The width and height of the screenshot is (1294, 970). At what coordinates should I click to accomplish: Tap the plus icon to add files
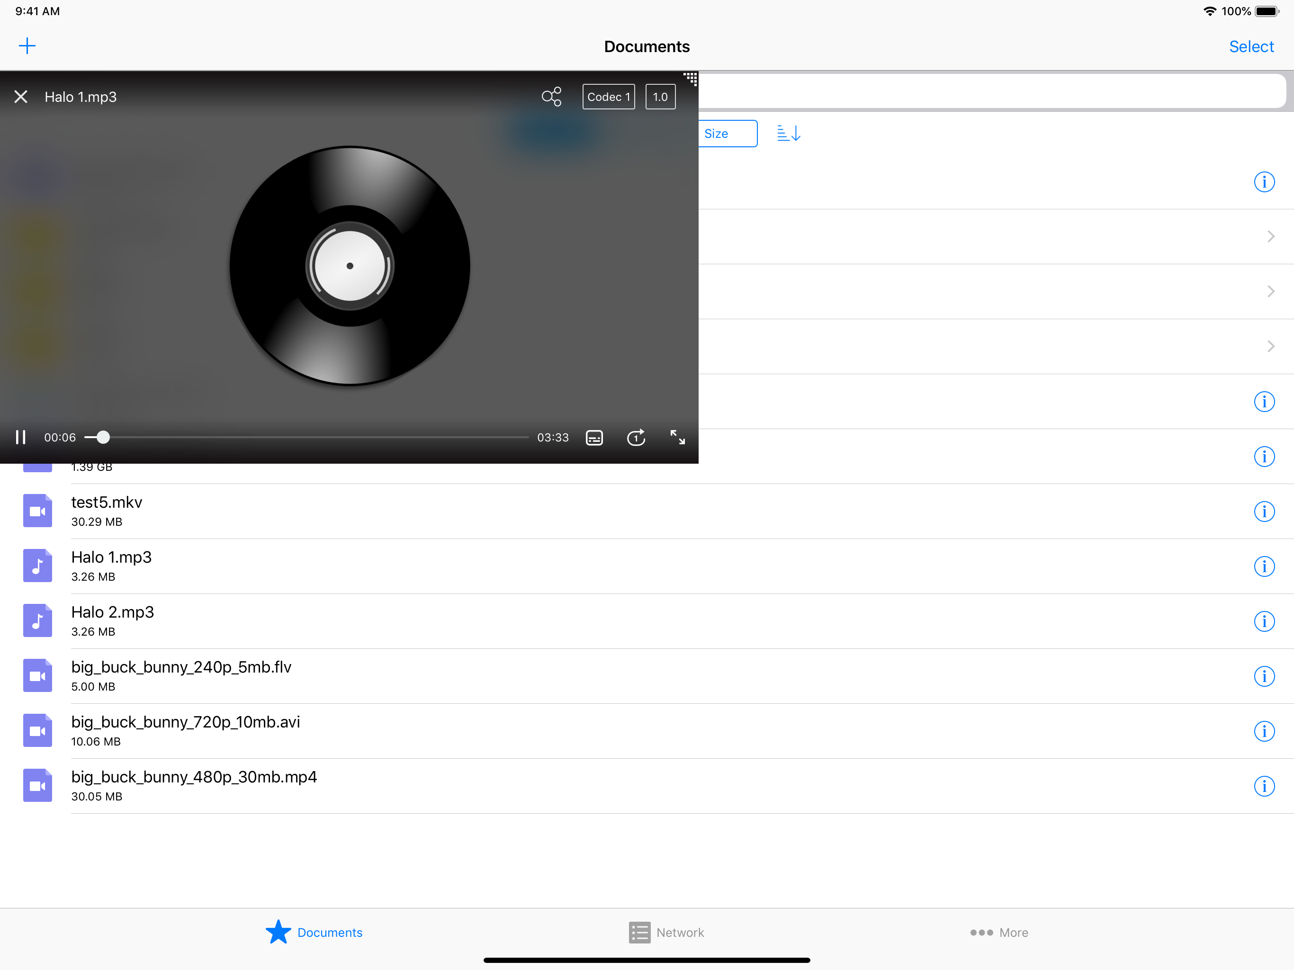coord(27,46)
